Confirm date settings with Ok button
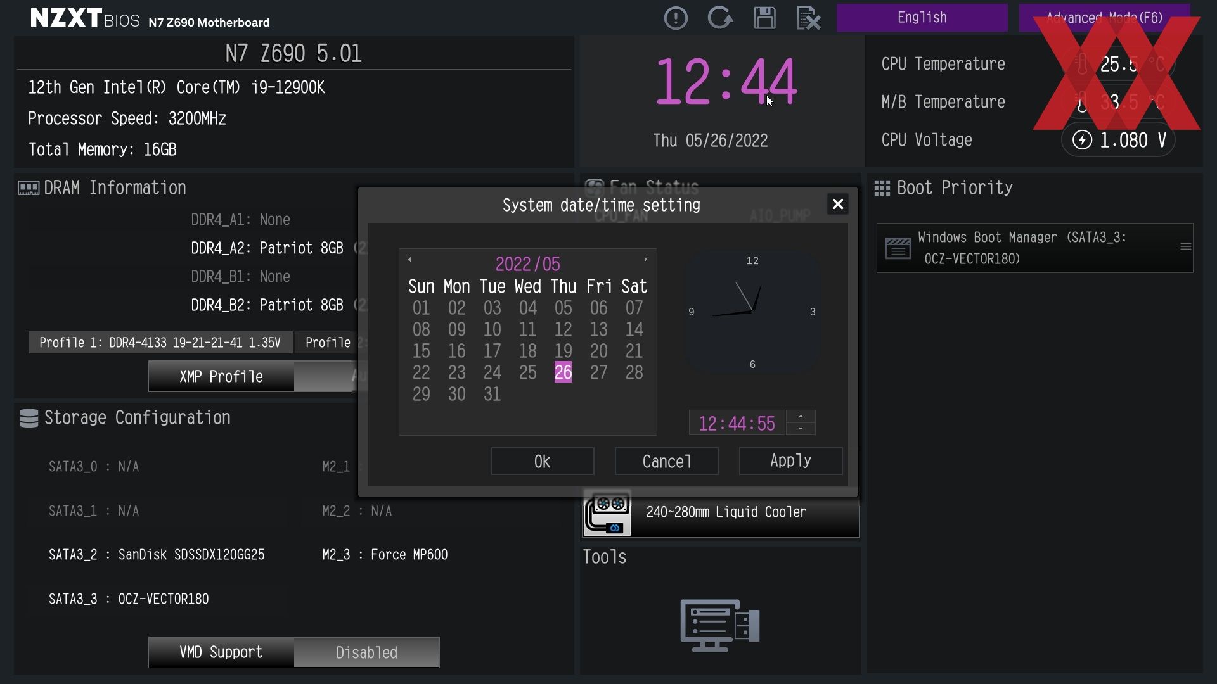The image size is (1217, 684). coord(542,461)
